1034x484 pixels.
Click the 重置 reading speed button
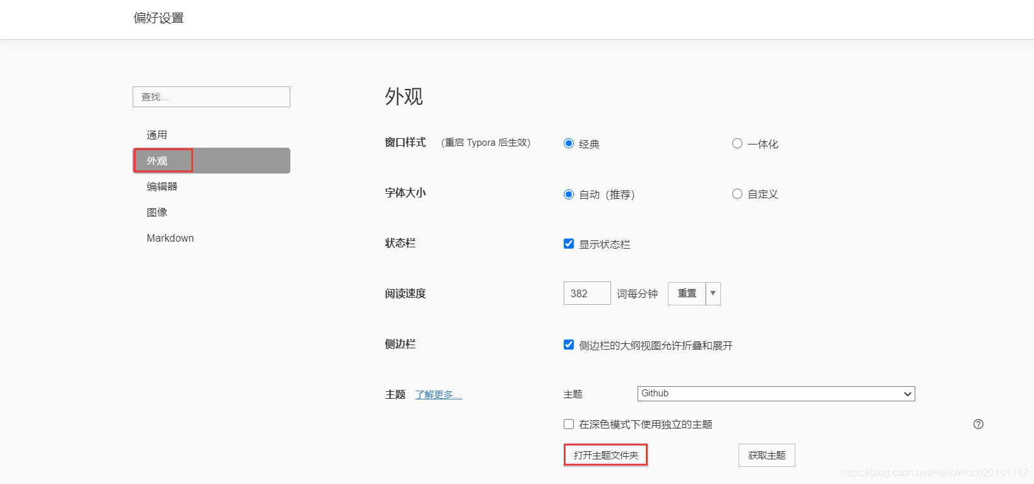click(687, 293)
